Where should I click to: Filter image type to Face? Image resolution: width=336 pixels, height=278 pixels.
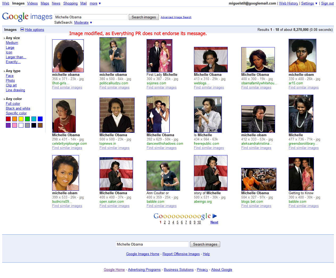(10, 76)
